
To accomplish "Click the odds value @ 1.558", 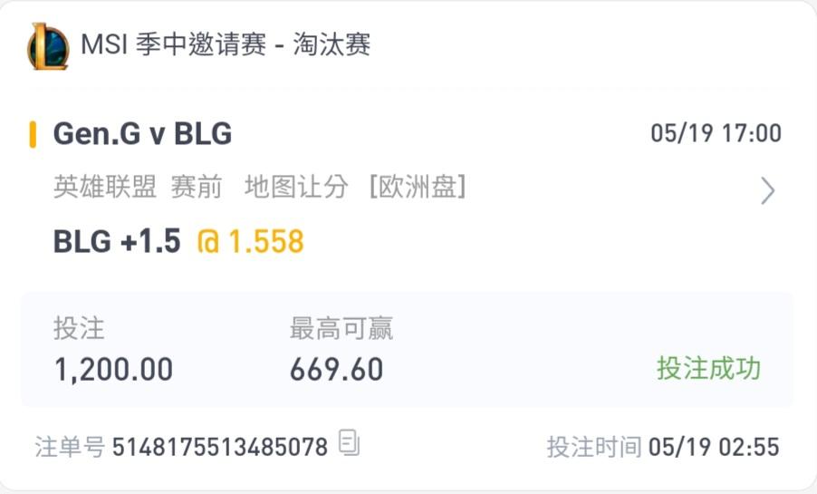I will click(251, 241).
